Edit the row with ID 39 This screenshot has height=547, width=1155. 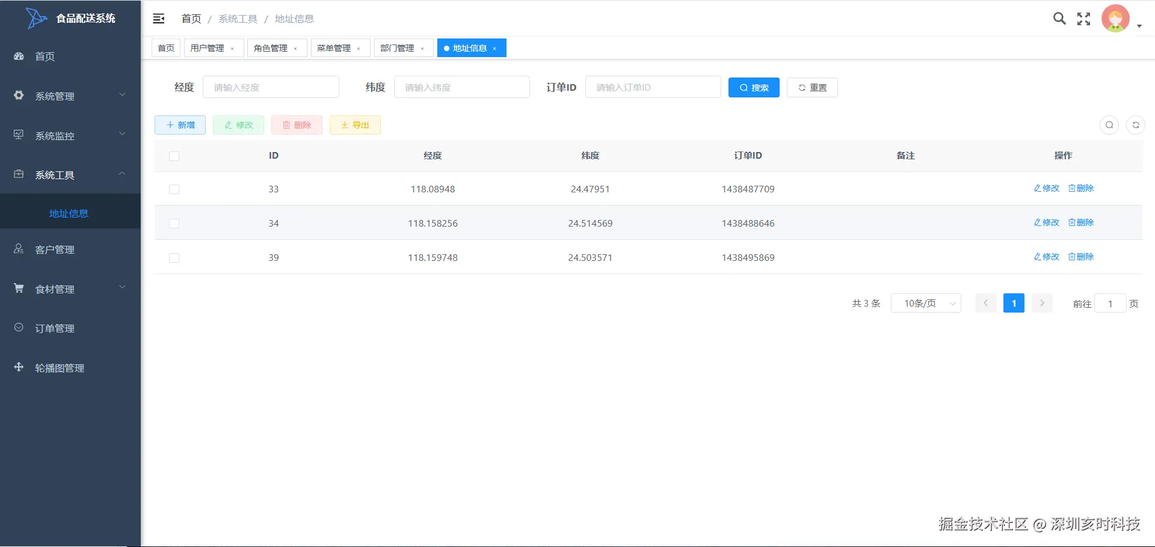pos(1047,257)
